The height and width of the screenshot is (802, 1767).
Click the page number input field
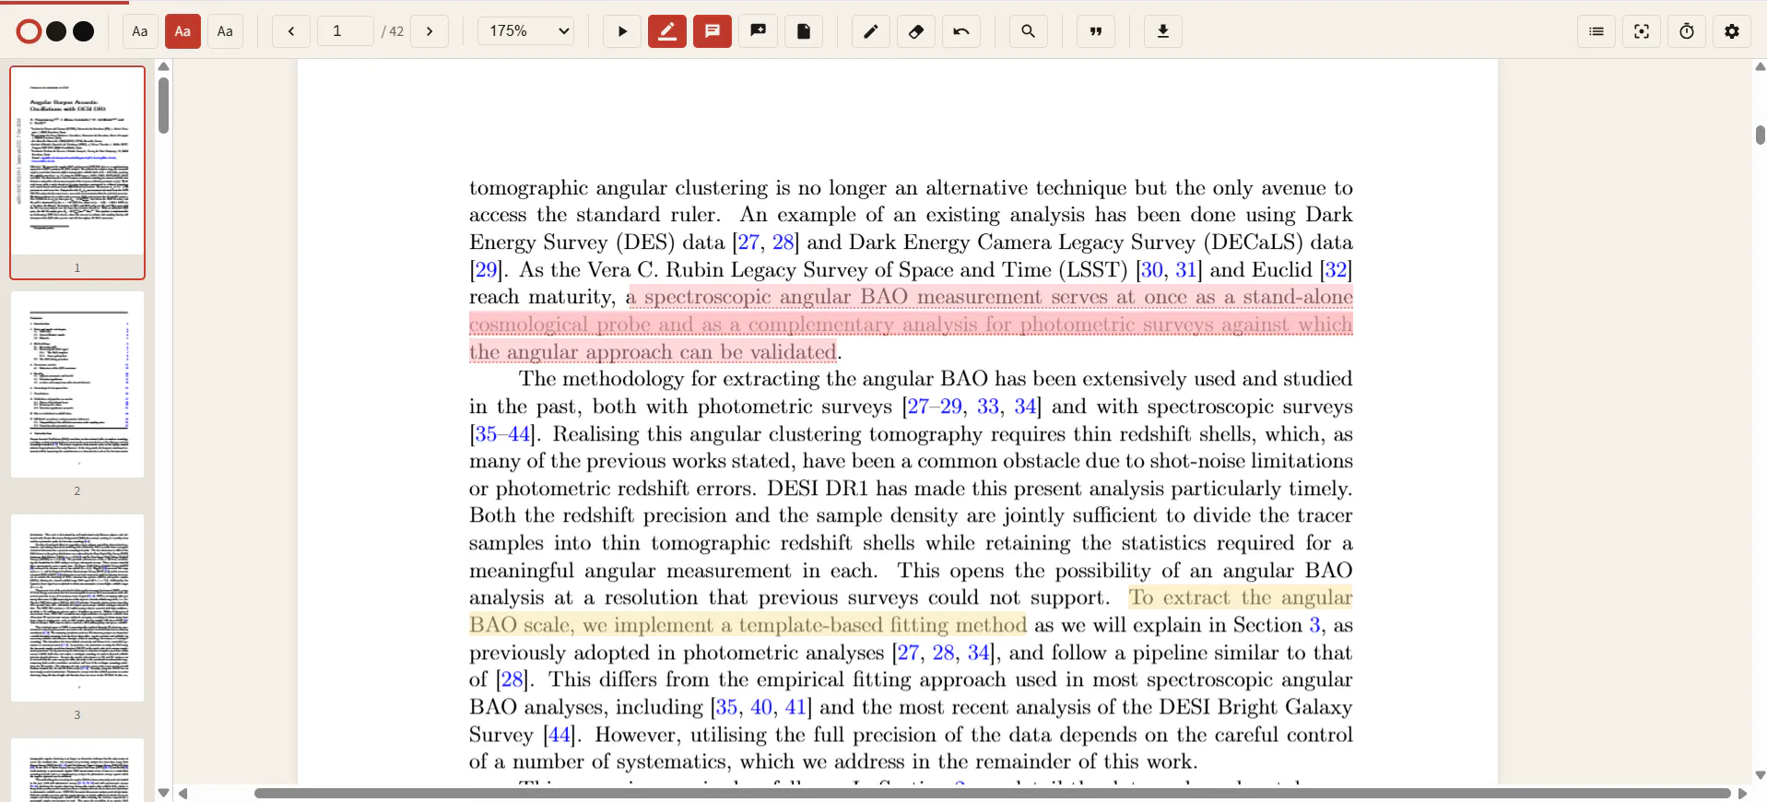[x=346, y=31]
